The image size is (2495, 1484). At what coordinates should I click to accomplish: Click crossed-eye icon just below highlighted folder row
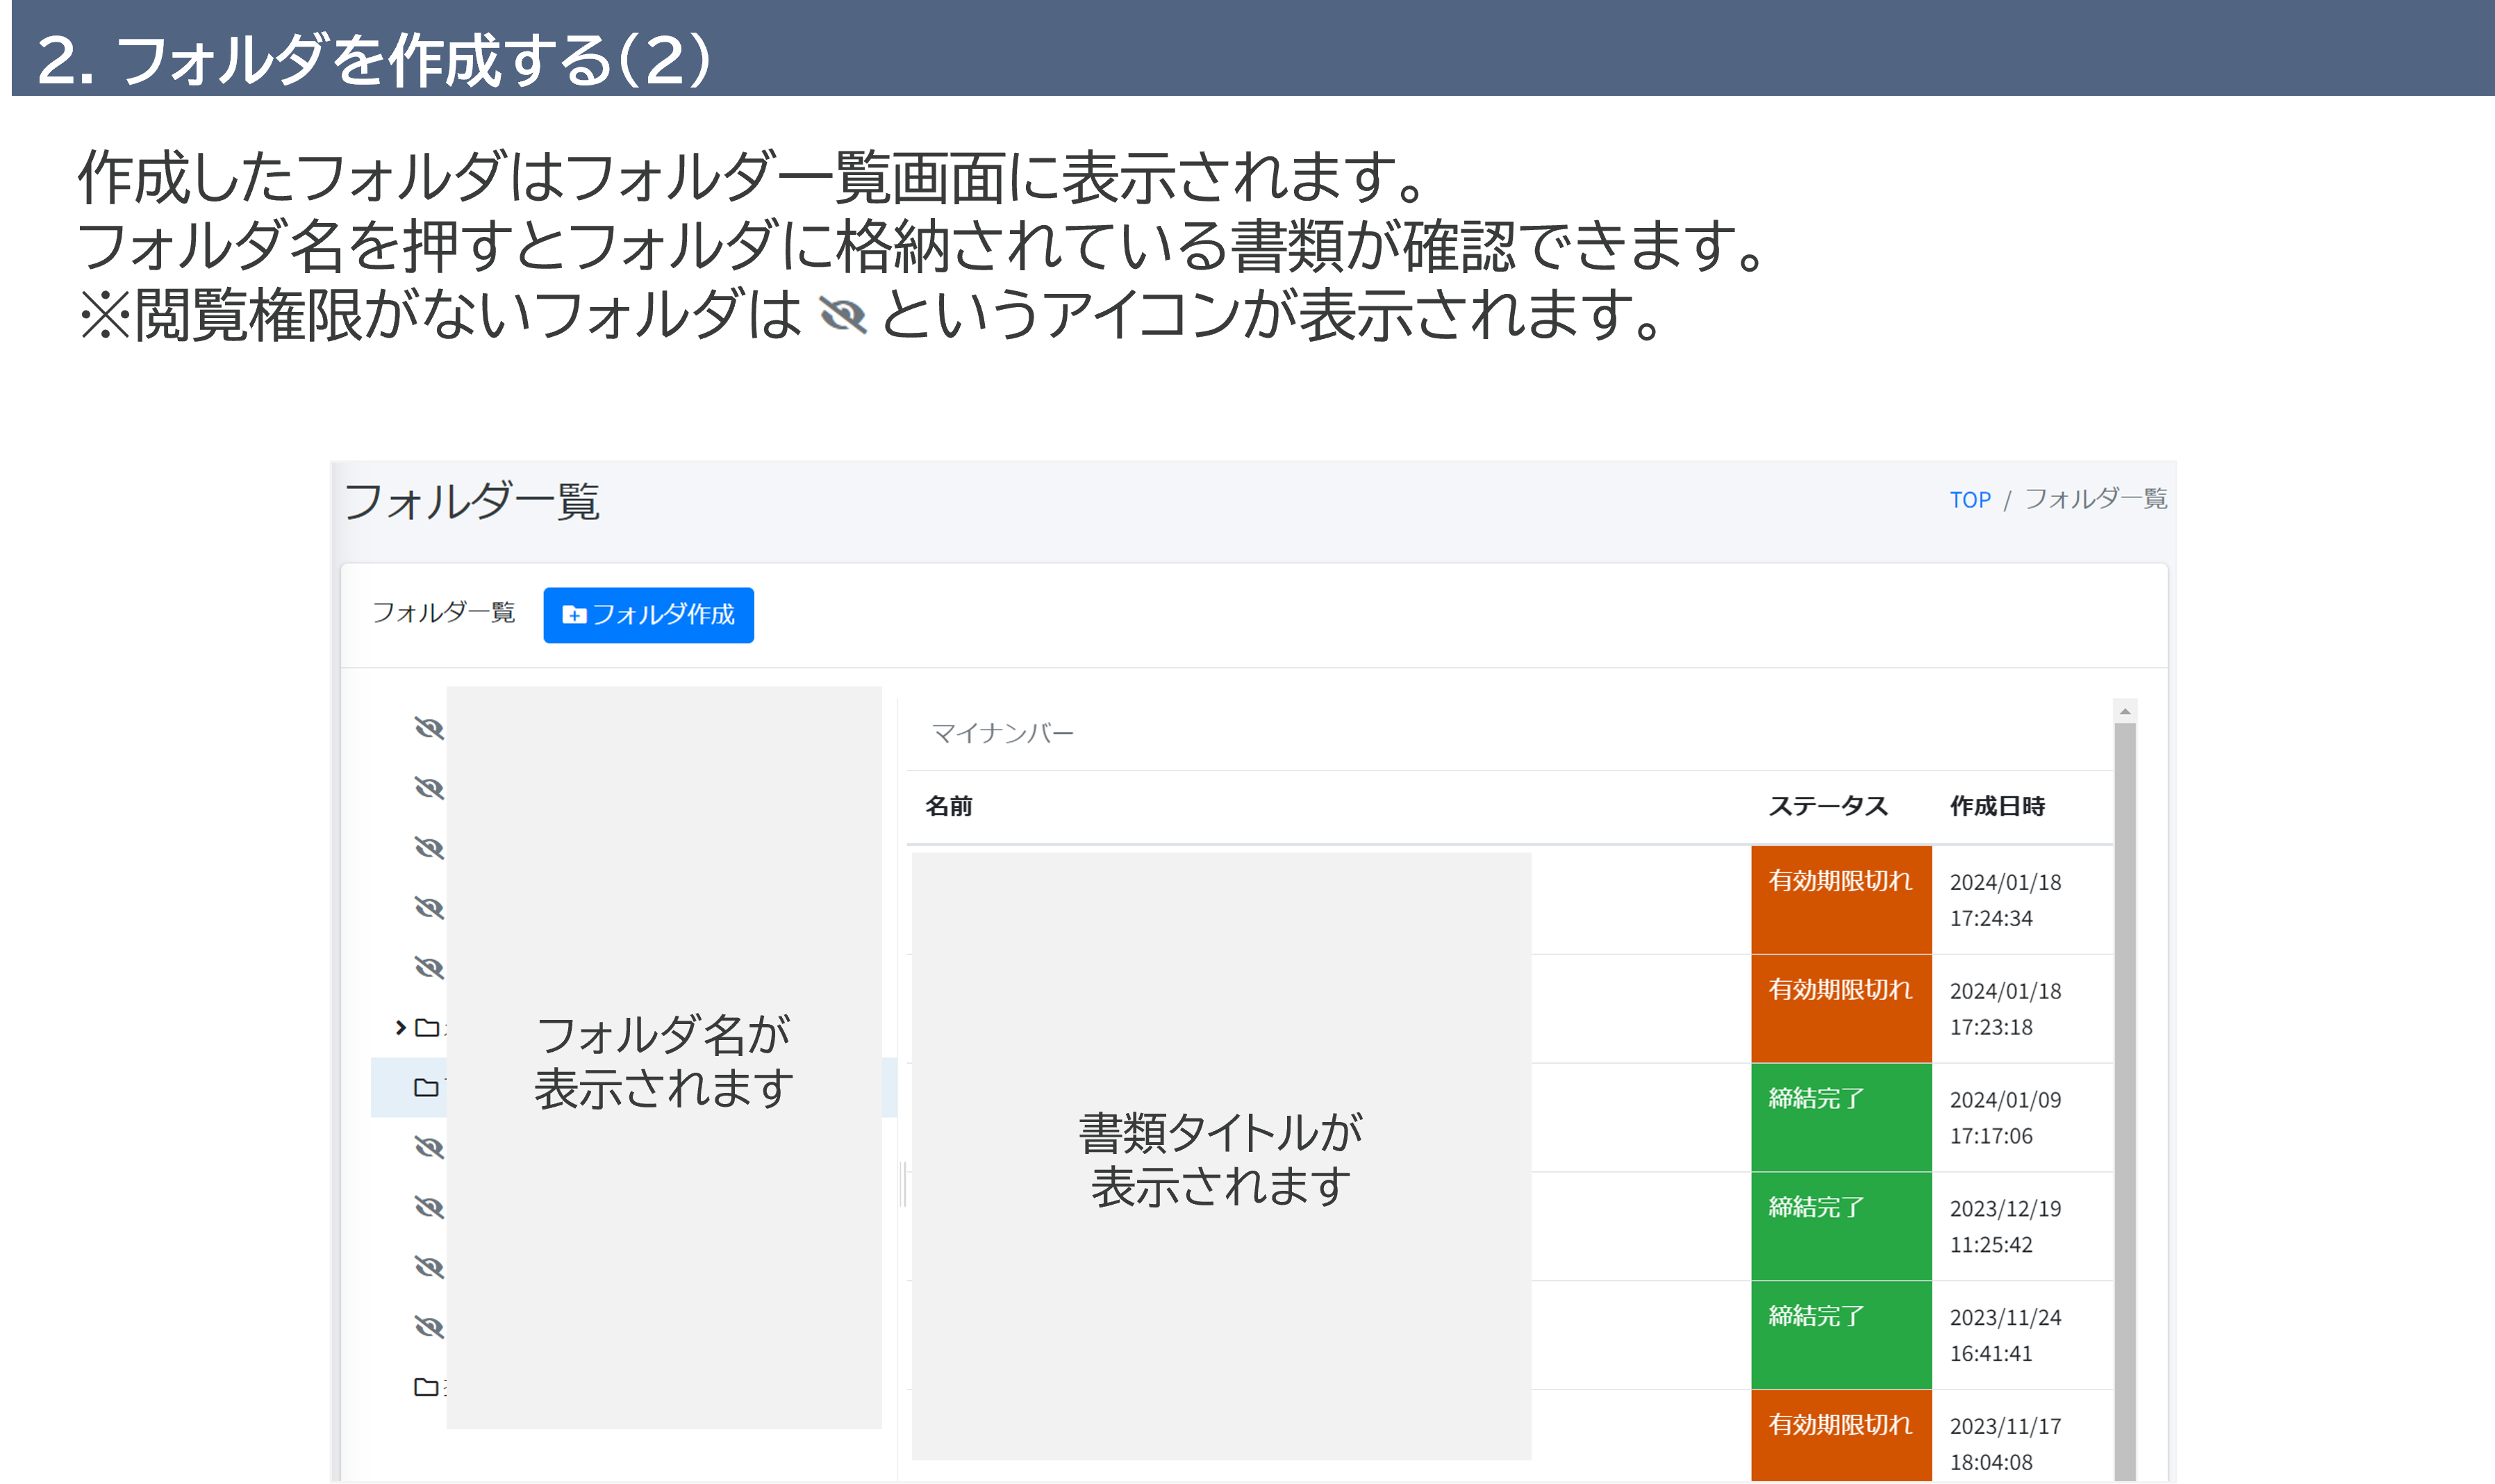(x=429, y=1147)
